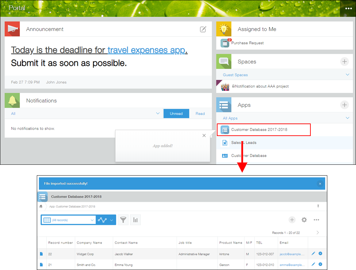
Task: Edit the Announcement with the pencil icon
Action: (x=203, y=29)
